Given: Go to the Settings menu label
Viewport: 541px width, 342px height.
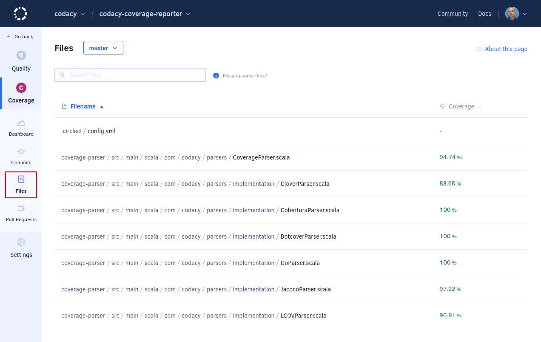Looking at the screenshot, I should [x=21, y=255].
